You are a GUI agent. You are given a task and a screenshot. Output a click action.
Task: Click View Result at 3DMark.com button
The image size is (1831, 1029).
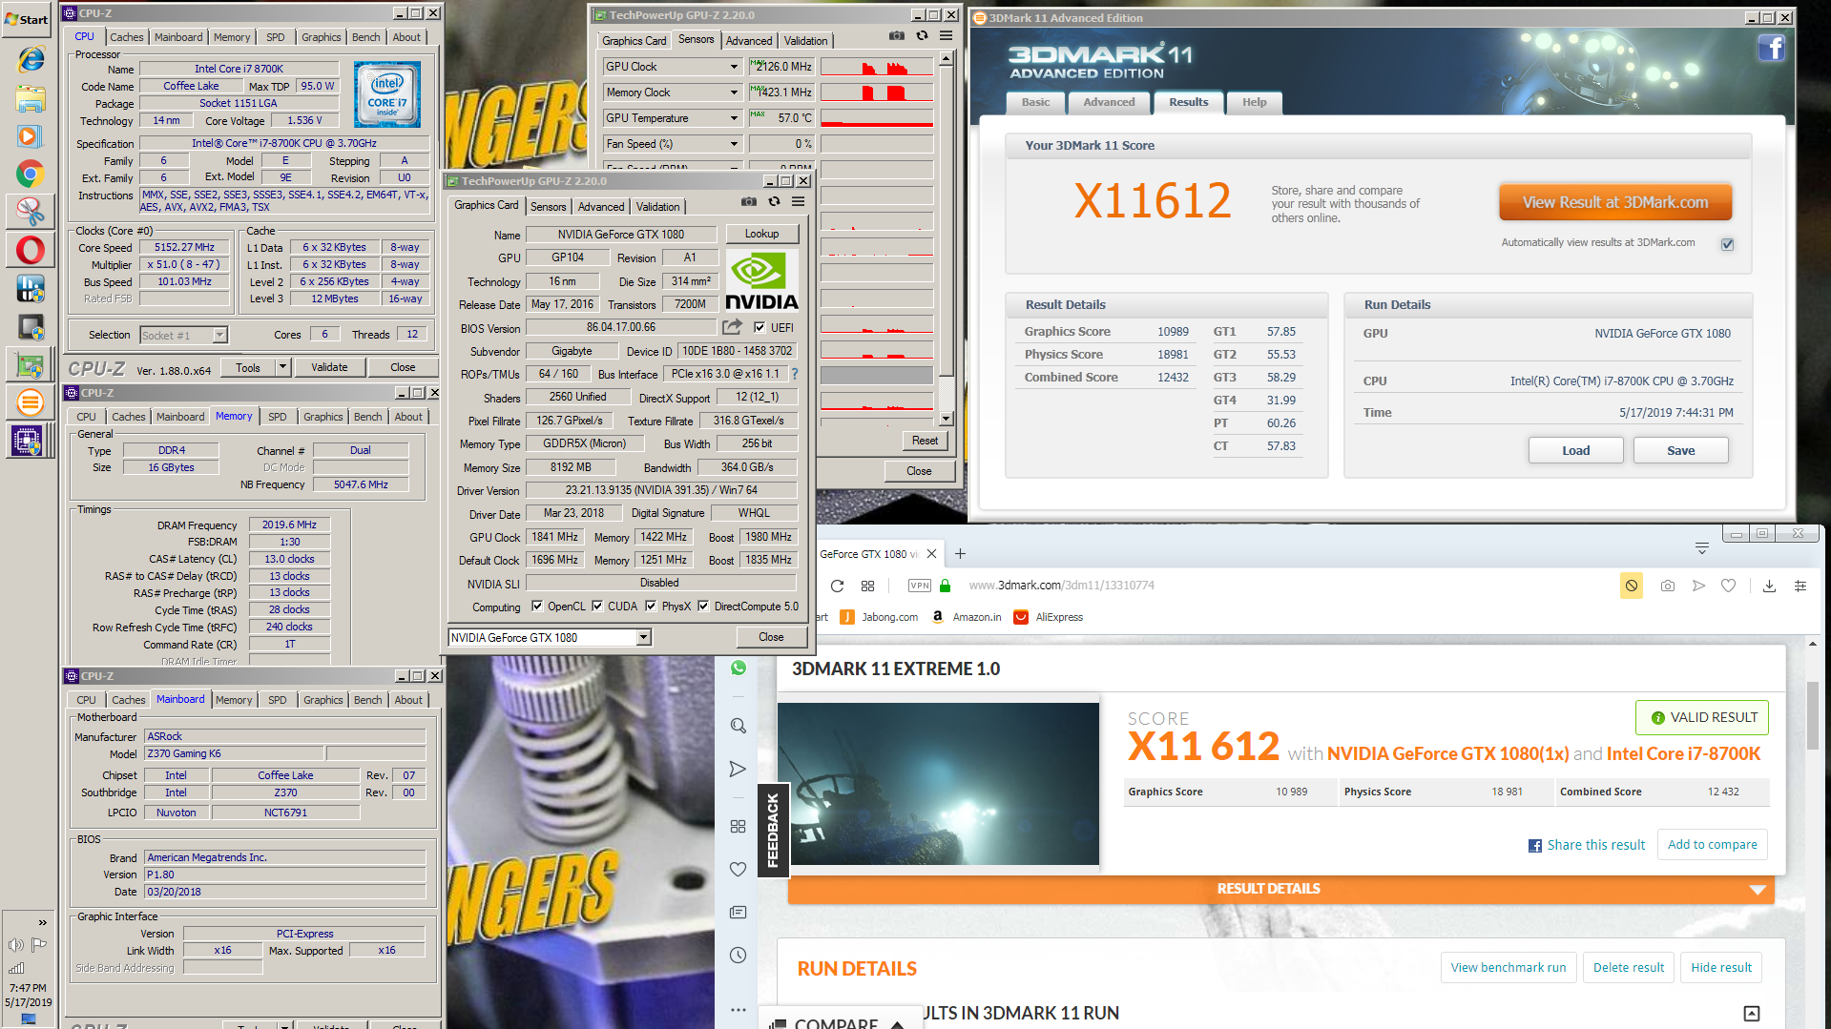1614,202
